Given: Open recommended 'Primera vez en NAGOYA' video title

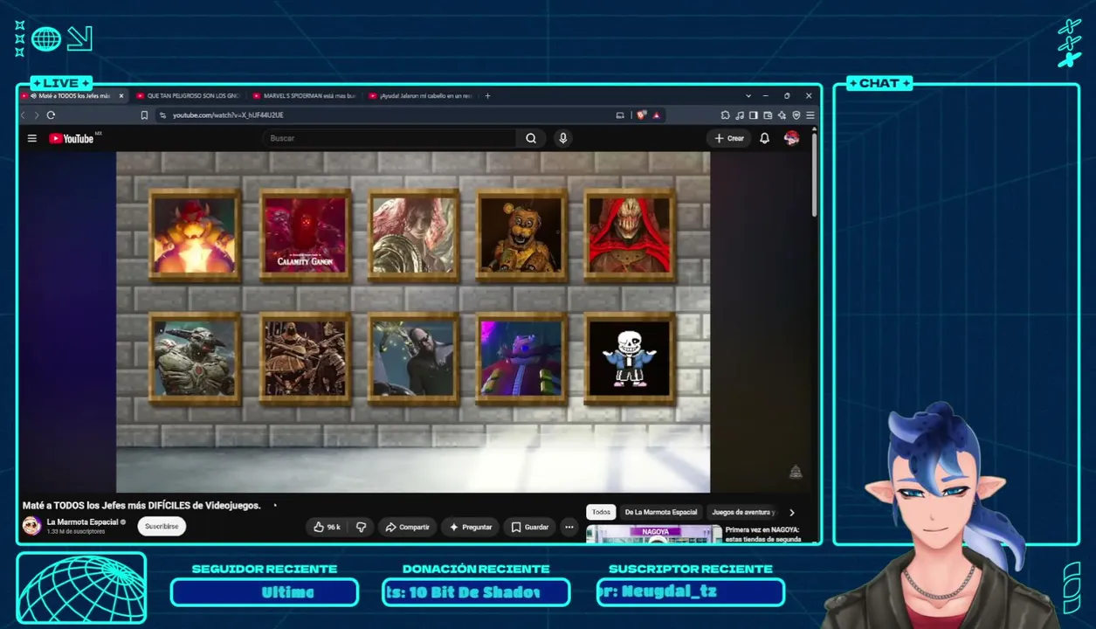Looking at the screenshot, I should (763, 535).
